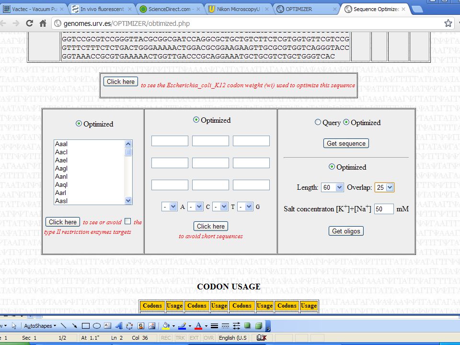Click the salt concentration 50 field
460x345 pixels.
point(384,209)
